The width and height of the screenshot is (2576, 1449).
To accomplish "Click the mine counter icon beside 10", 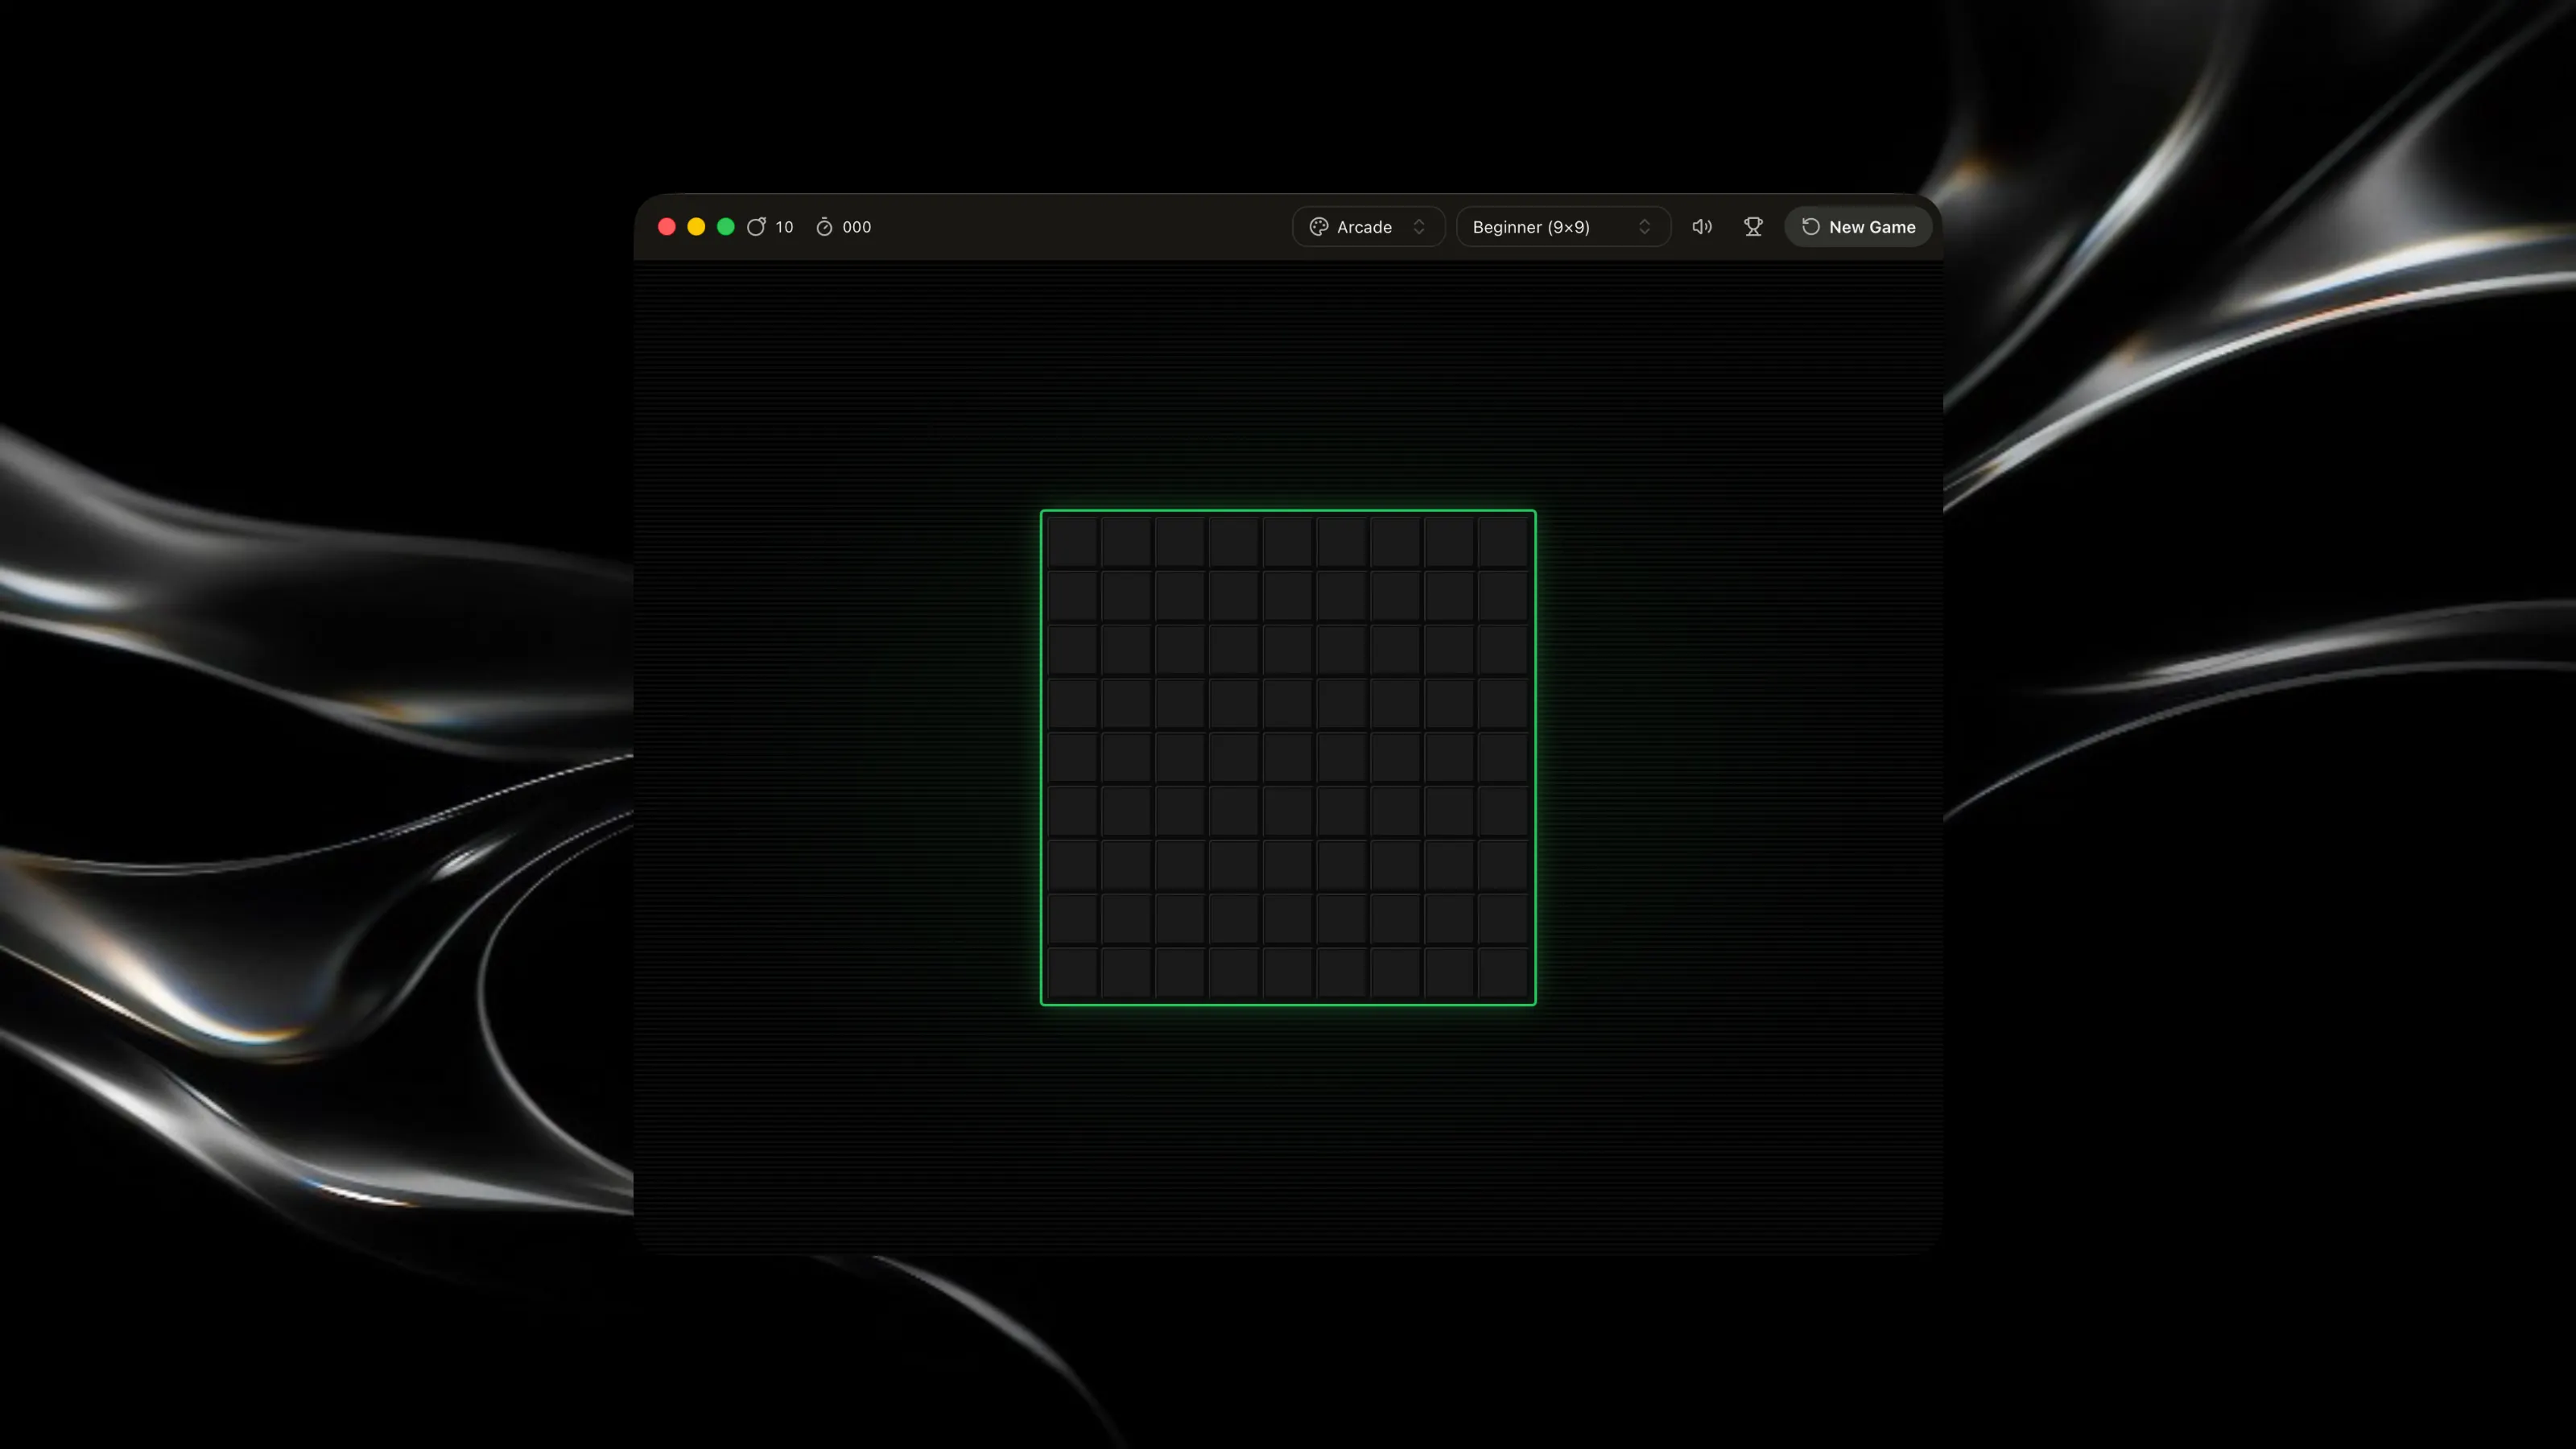I will pyautogui.click(x=757, y=227).
